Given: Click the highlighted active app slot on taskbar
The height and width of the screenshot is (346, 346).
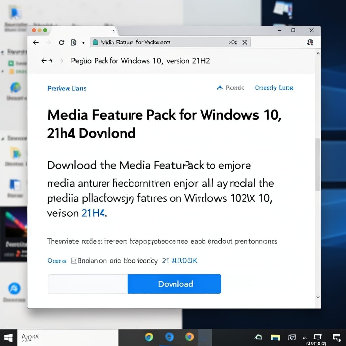Looking at the screenshot, I should (205, 338).
